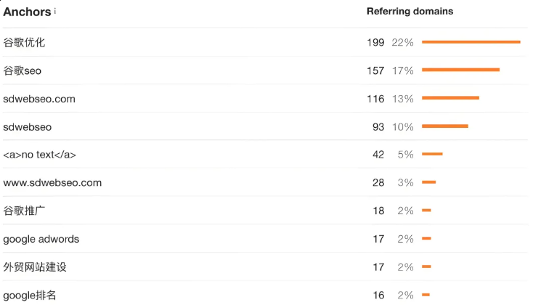Click the <a>no text</a> anchor
The width and height of the screenshot is (533, 305).
tap(39, 155)
